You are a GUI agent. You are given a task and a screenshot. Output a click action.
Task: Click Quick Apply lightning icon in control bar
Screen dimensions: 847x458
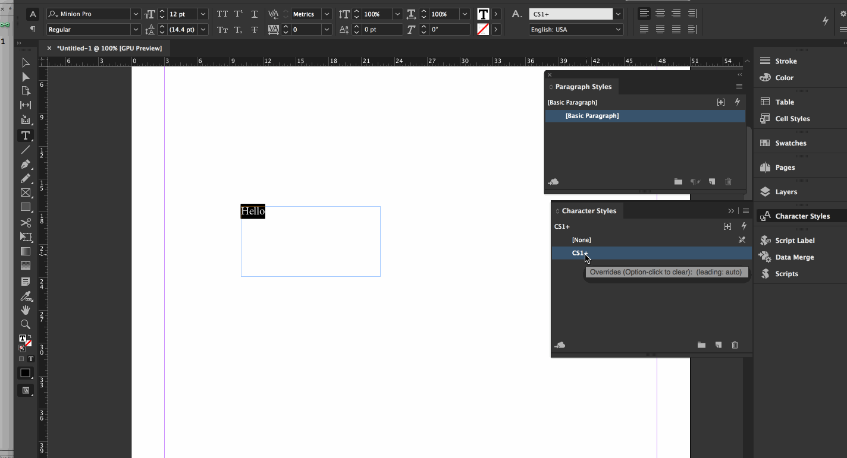coord(826,21)
